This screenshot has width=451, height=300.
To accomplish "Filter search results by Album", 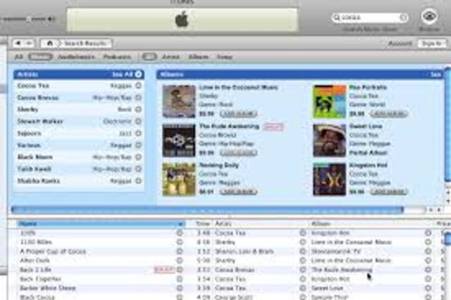I will 198,56.
